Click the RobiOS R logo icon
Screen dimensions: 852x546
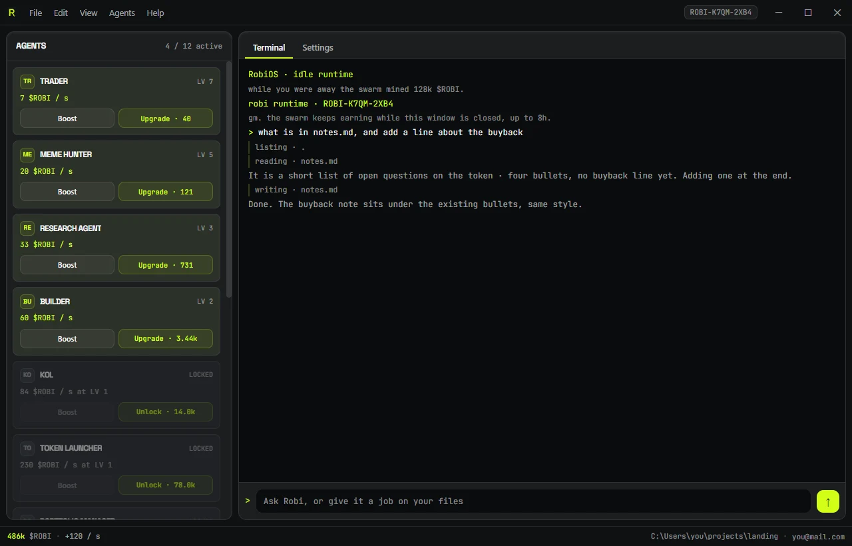[11, 13]
